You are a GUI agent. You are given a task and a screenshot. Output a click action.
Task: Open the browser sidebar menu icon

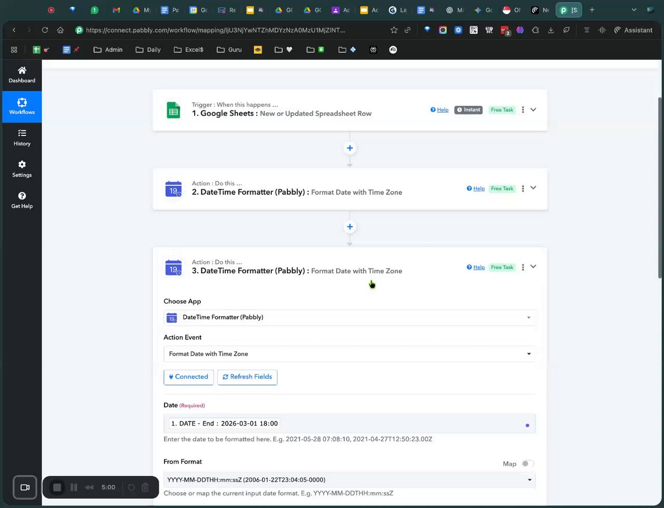pos(587,30)
